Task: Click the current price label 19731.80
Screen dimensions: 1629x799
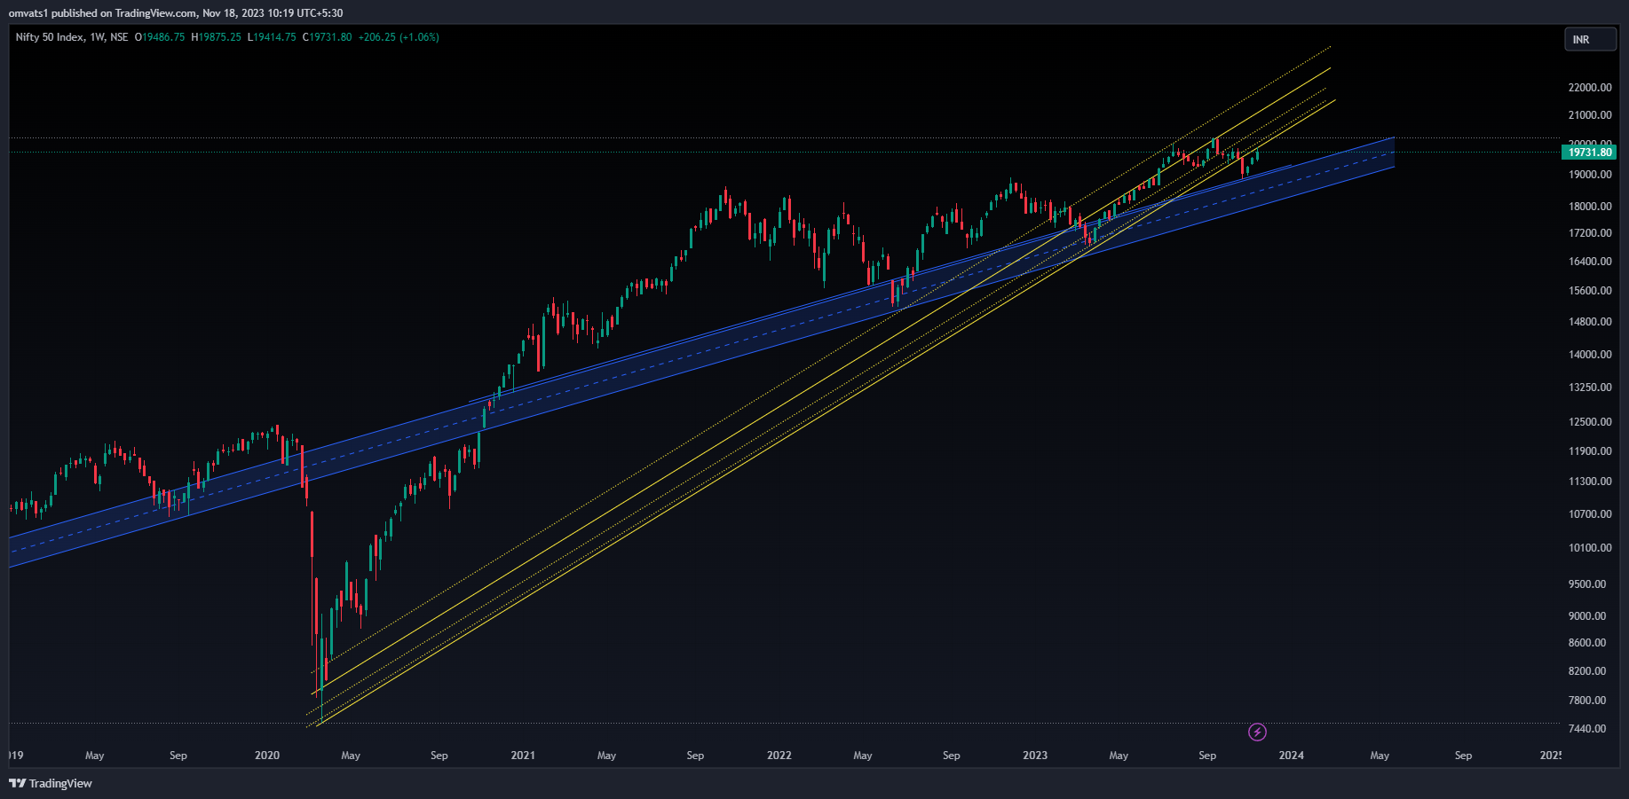Action: pos(1589,153)
